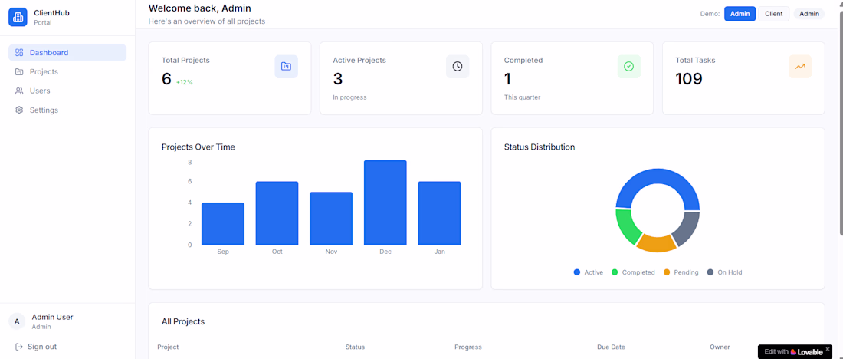The height and width of the screenshot is (359, 843).
Task: Click the 'Projects Over Time' heading
Action: tap(198, 147)
